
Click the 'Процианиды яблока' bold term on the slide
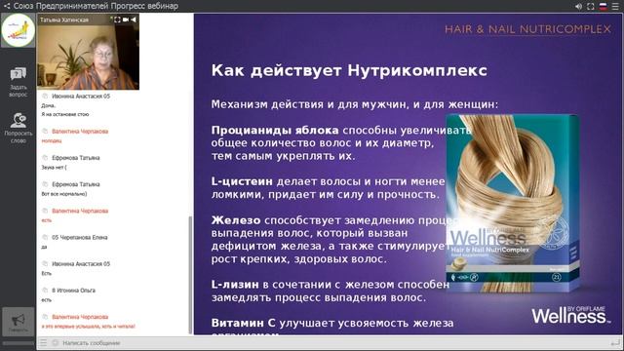click(275, 131)
